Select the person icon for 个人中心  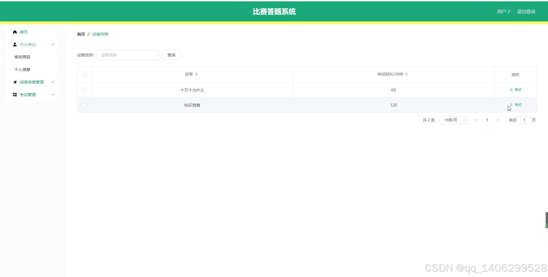pos(15,44)
